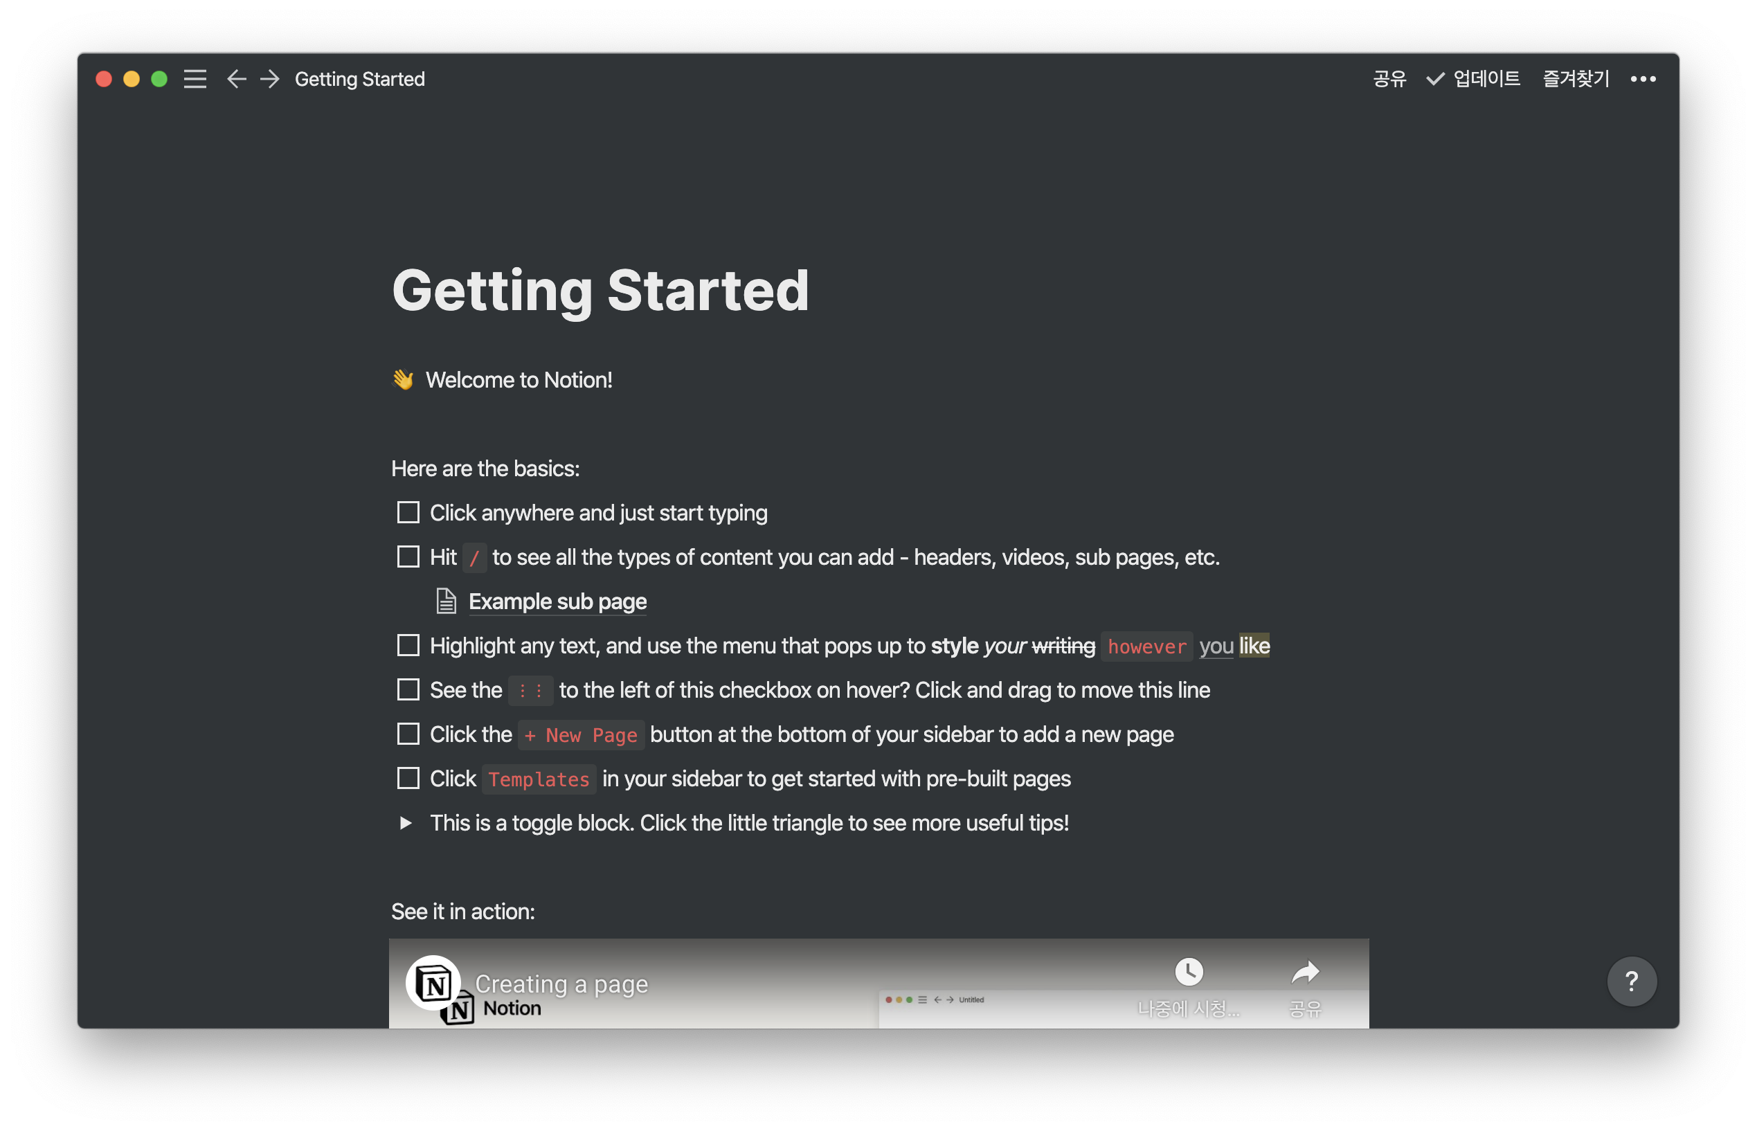Click the Example sub page document icon
Screen dimensions: 1757x1131
click(x=446, y=601)
